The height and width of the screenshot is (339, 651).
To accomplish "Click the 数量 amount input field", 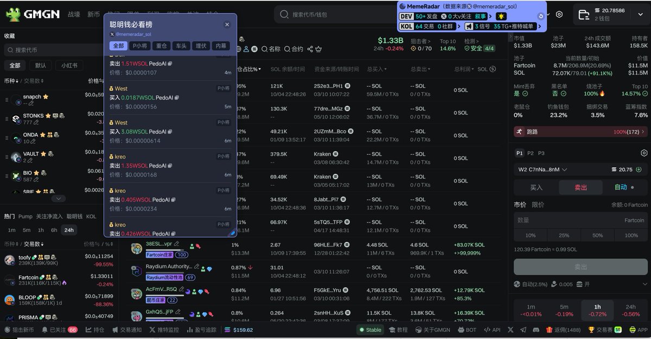I will click(580, 220).
